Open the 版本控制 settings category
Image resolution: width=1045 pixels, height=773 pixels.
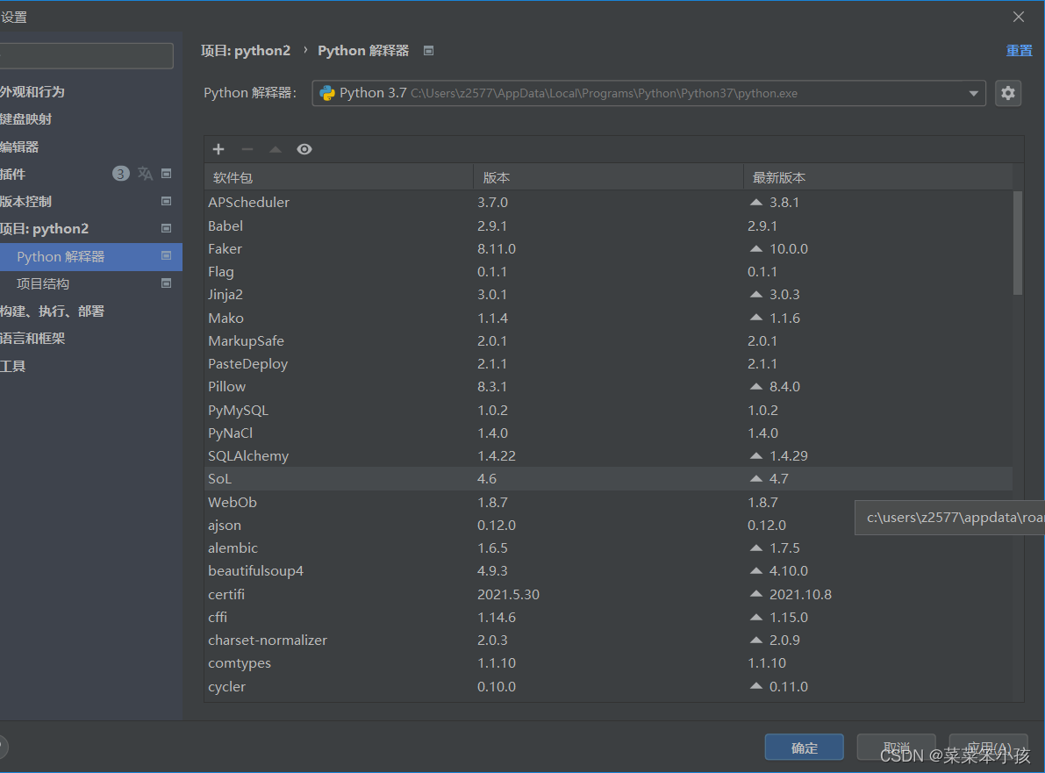[26, 201]
